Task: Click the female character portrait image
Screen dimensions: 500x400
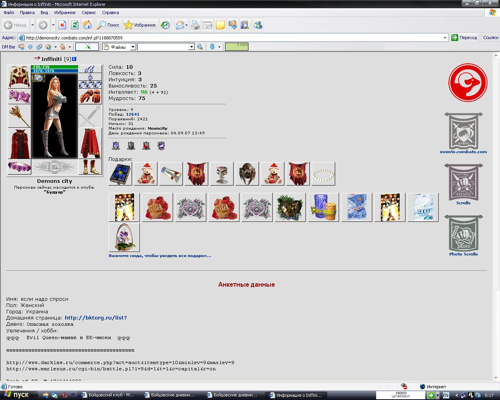Action: click(55, 116)
